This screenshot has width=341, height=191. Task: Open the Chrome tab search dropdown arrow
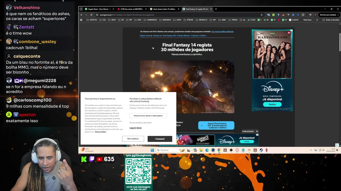[81, 9]
